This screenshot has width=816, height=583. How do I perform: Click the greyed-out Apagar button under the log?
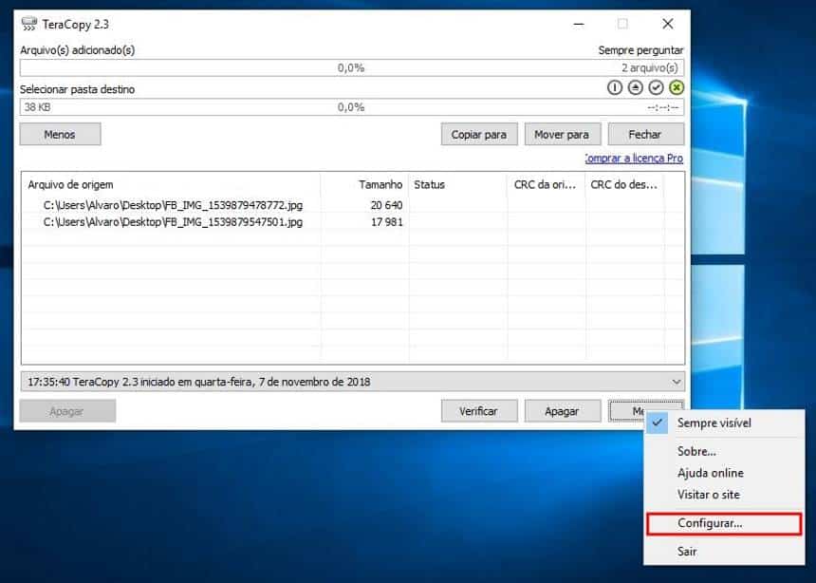[x=67, y=411]
